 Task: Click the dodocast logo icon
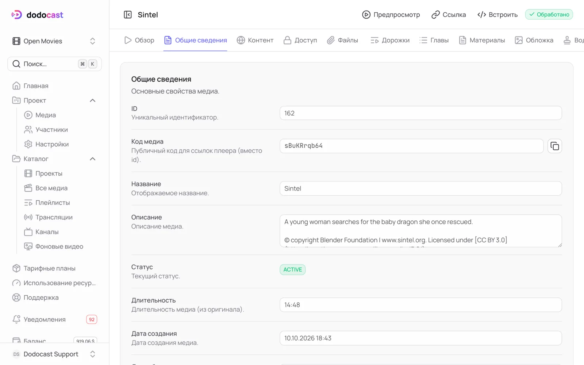(x=17, y=15)
